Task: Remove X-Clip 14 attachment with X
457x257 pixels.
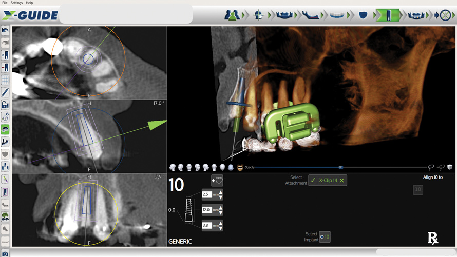Action: tap(341, 181)
